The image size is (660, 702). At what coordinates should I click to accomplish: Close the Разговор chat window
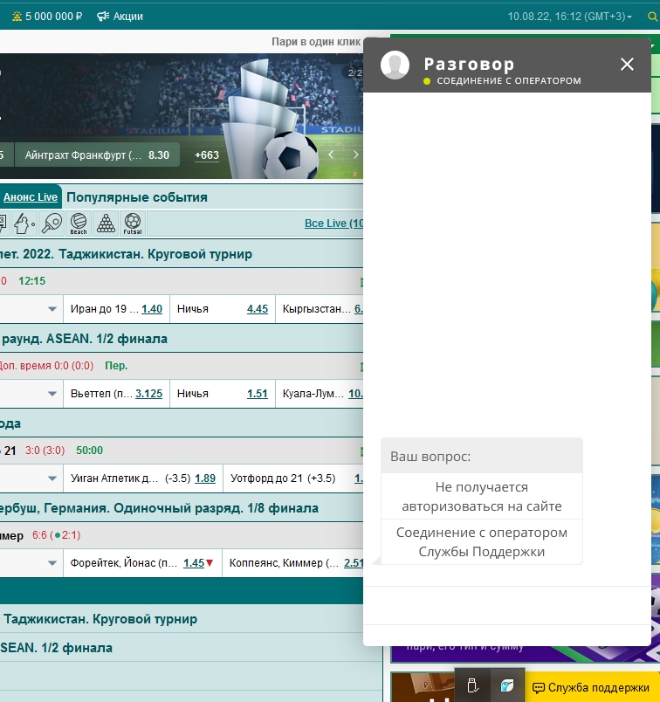(x=627, y=64)
